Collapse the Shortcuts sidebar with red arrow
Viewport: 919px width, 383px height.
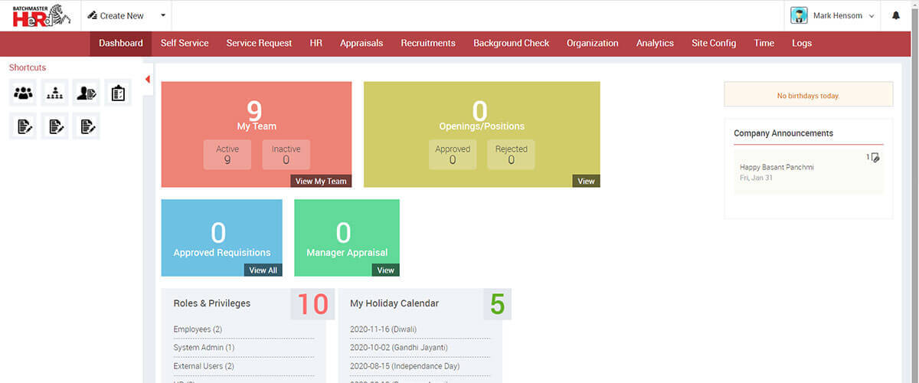(x=147, y=79)
